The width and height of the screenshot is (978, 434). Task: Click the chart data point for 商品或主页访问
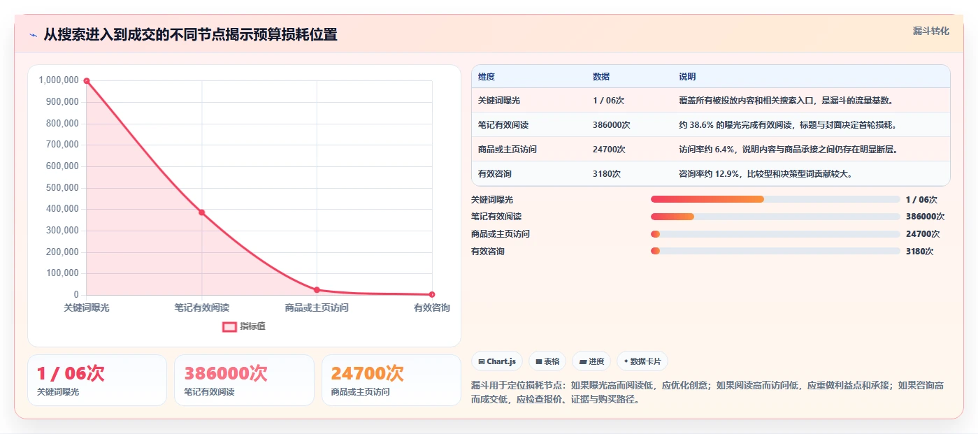(x=317, y=290)
